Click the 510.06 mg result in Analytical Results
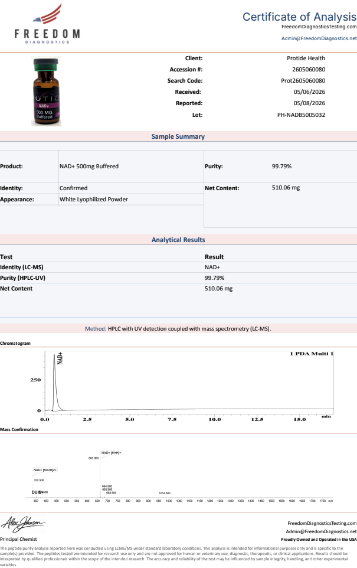The image size is (357, 568). coord(218,289)
